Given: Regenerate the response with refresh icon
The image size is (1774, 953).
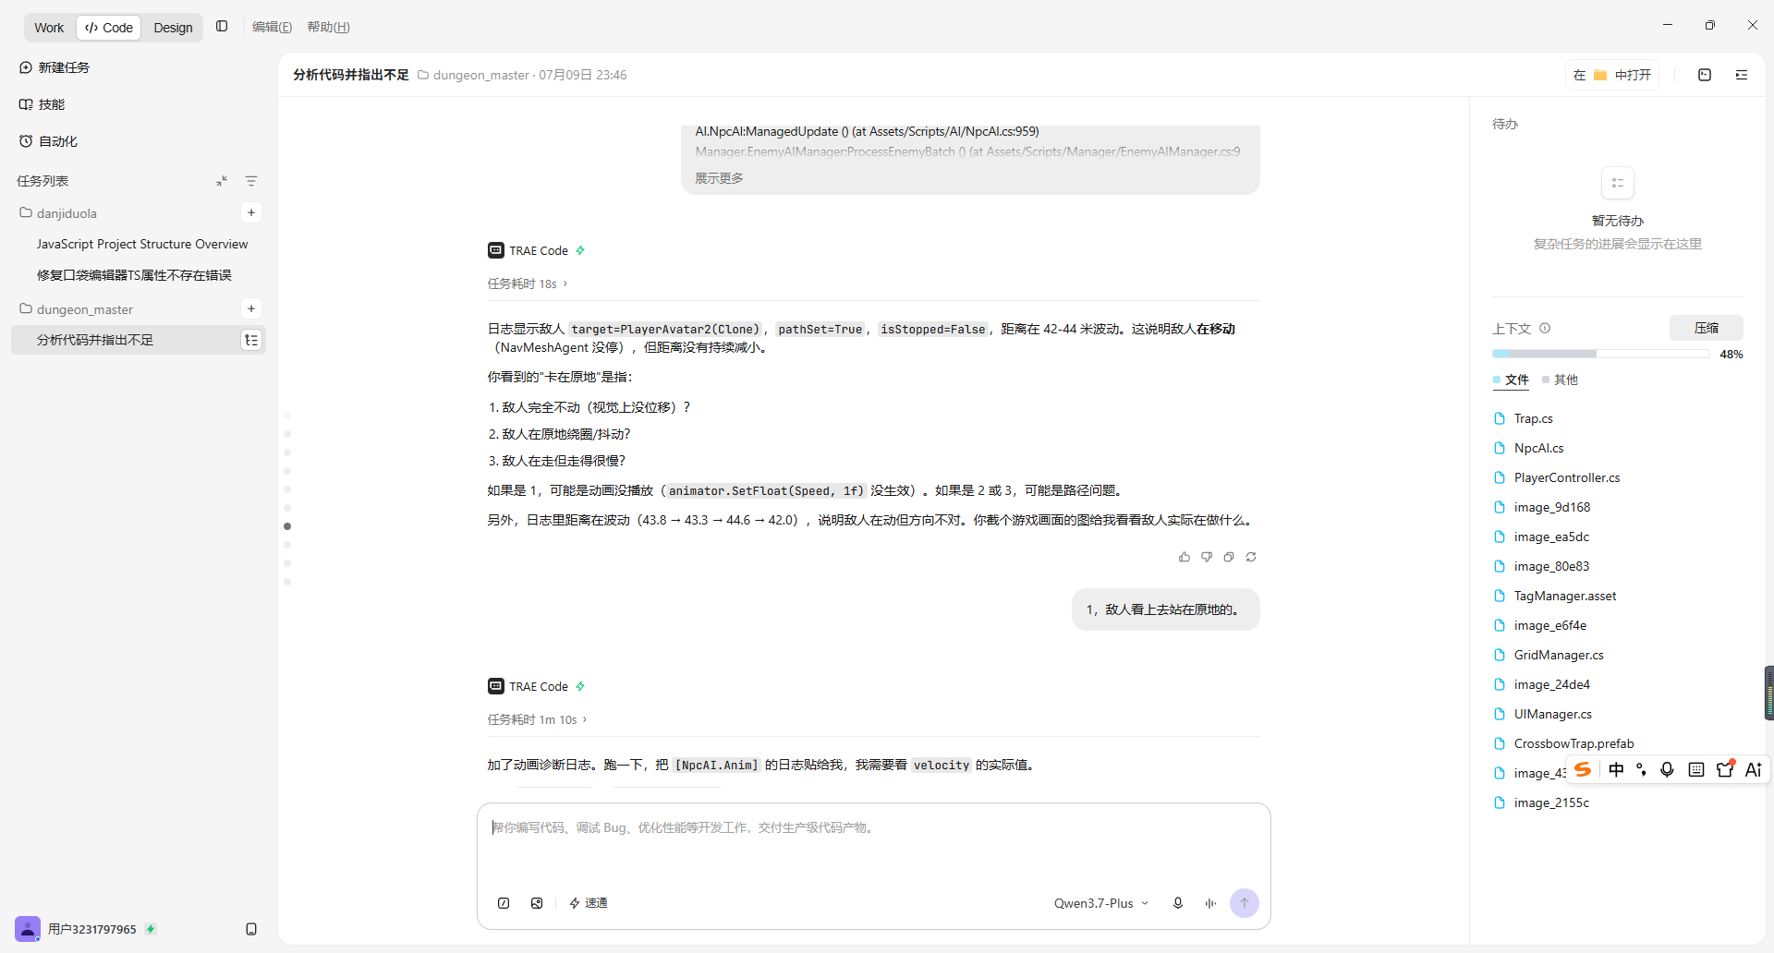Looking at the screenshot, I should pos(1251,557).
